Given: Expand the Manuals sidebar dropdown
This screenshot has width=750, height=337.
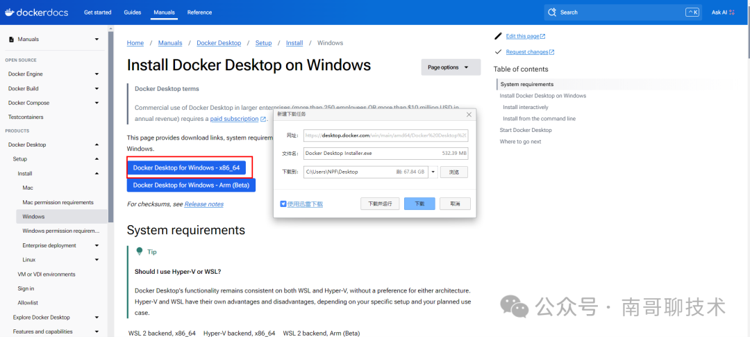Looking at the screenshot, I should click(97, 39).
